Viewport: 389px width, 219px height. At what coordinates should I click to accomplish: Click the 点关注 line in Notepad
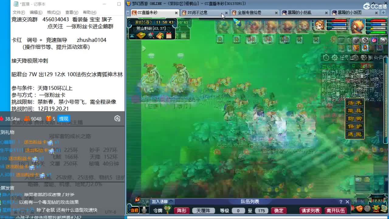[80, 26]
